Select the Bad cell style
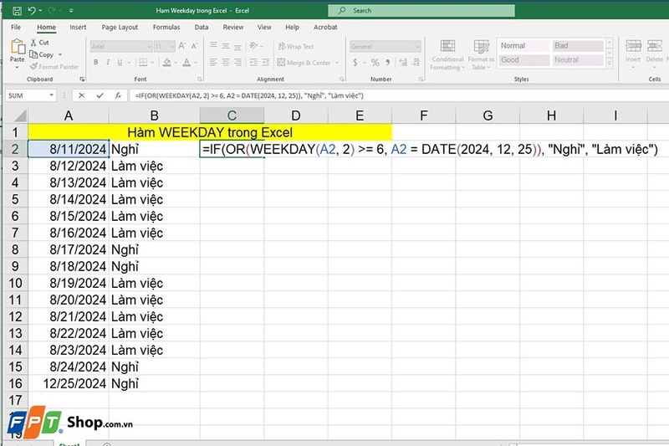 pyautogui.click(x=578, y=46)
